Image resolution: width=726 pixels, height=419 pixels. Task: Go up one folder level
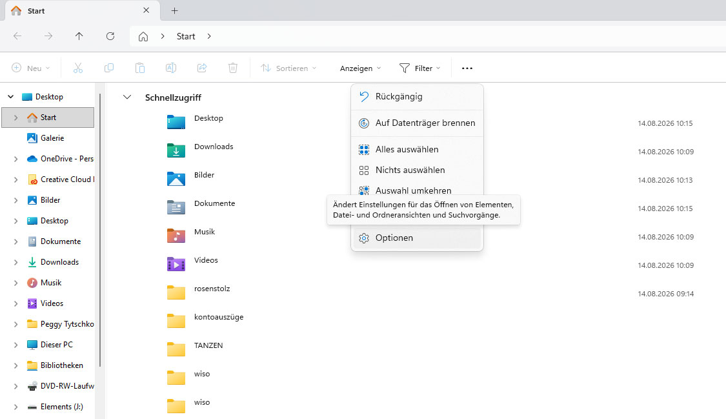79,36
